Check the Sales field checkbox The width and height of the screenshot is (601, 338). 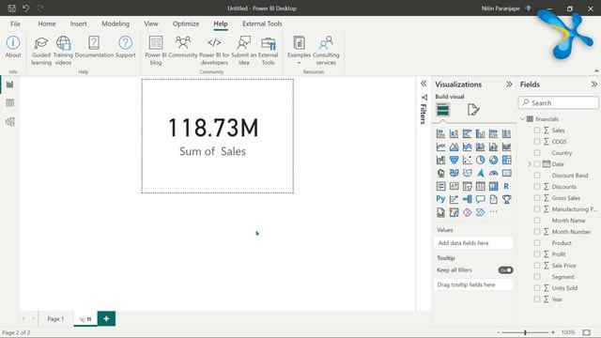point(537,131)
